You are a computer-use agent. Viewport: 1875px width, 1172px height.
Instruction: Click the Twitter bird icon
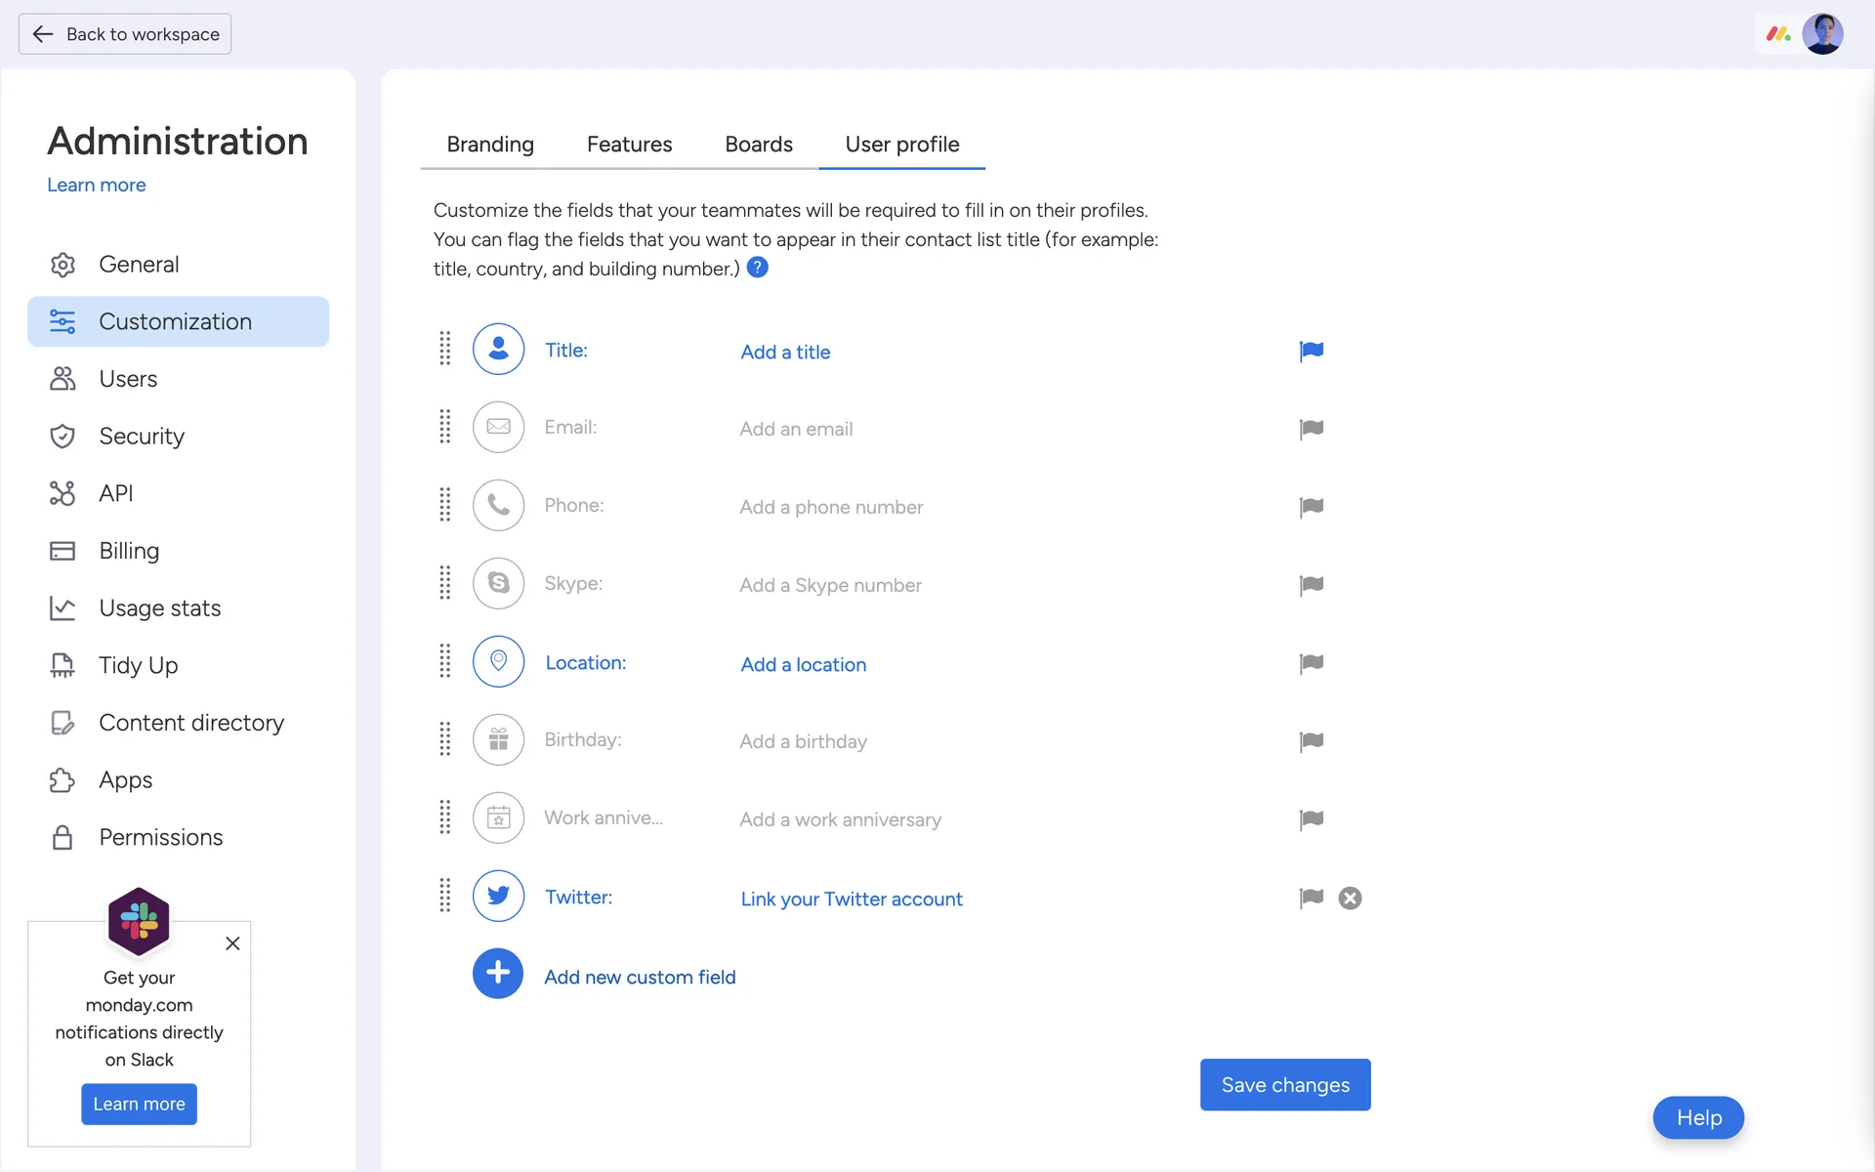(498, 897)
